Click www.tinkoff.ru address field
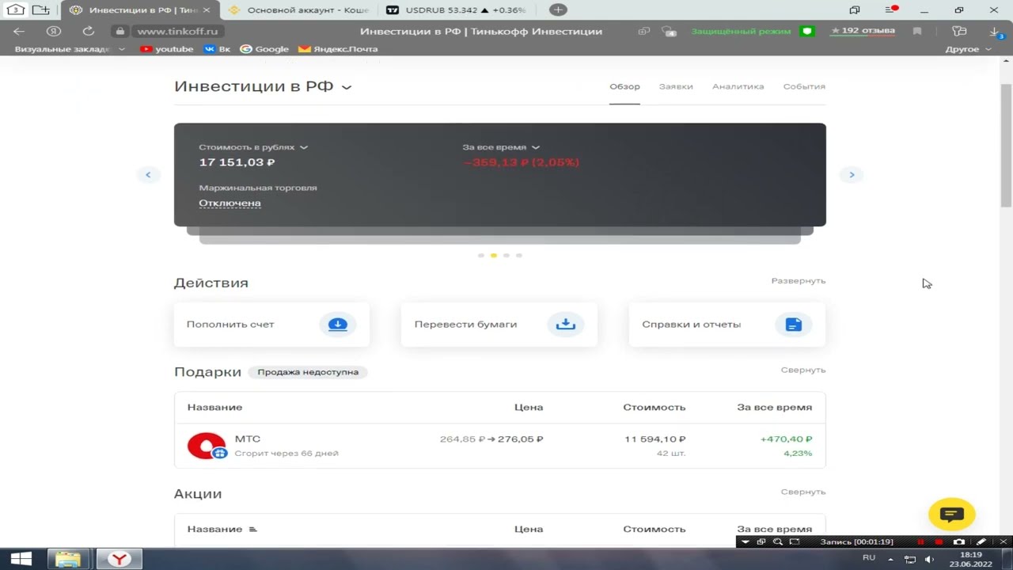This screenshot has height=570, width=1013. [x=177, y=31]
